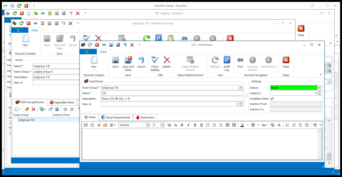Viewport: 342px width, 177px height.
Task: Click Cancel in the Hotel Room ribbon
Action: pyautogui.click(x=141, y=62)
